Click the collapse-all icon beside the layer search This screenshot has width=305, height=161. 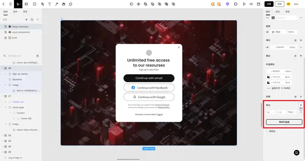38,56
